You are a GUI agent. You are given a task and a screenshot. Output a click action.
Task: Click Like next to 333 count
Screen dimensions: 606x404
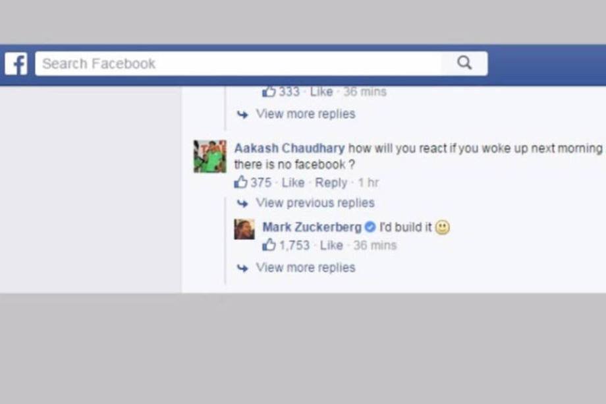point(321,92)
